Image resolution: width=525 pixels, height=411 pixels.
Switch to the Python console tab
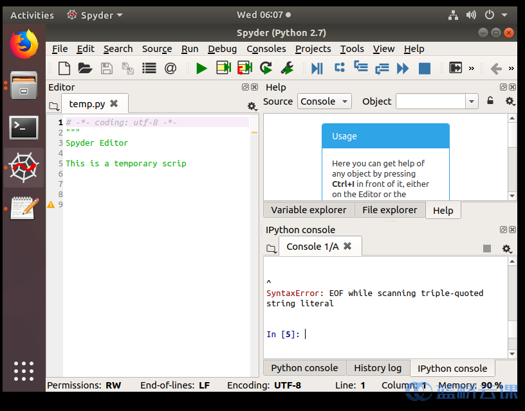[304, 368]
